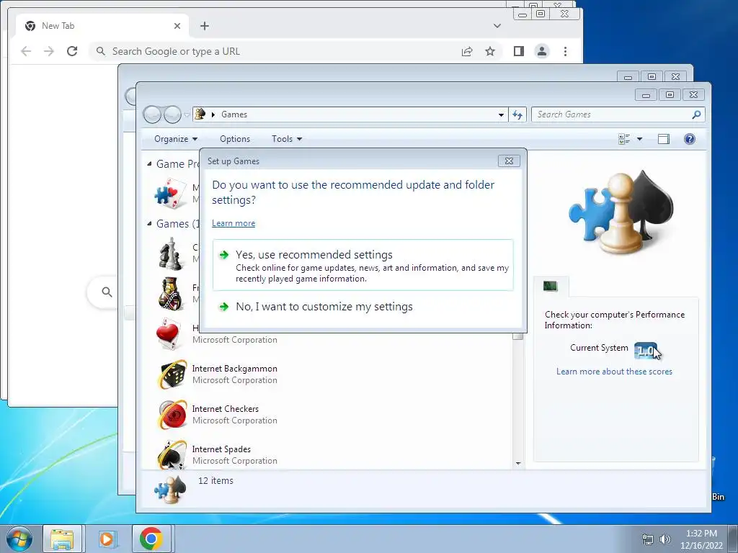Toggle the preview pane icon in the Games toolbar
The width and height of the screenshot is (738, 553).
coord(664,139)
